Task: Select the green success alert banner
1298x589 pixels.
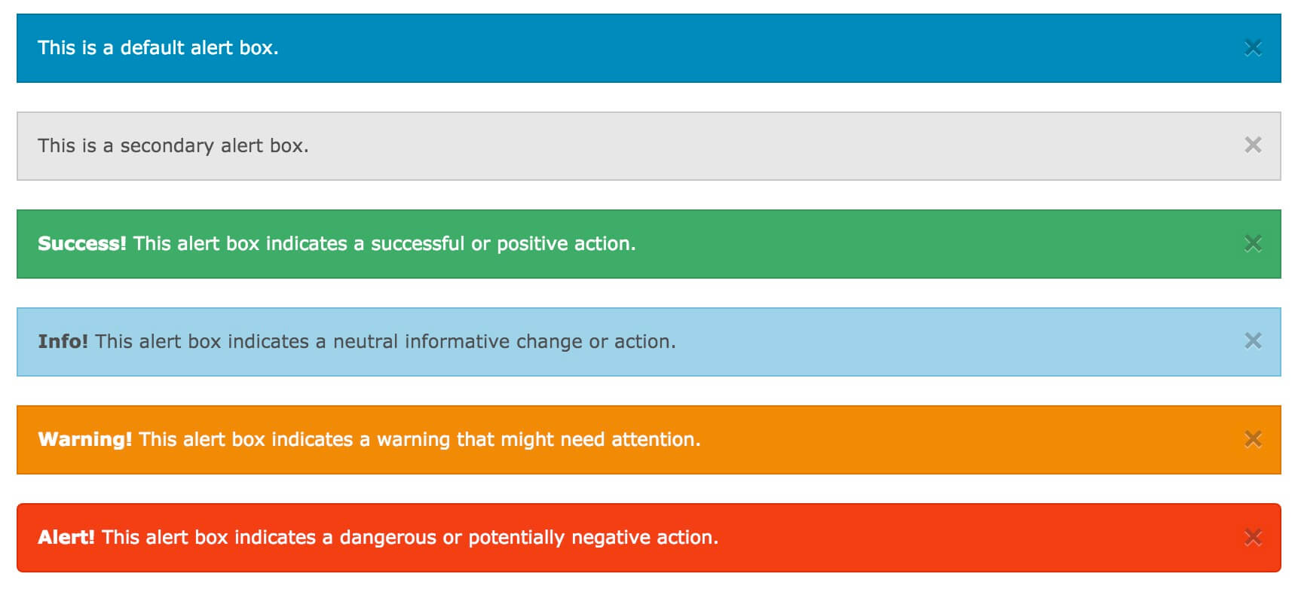Action: (905, 244)
